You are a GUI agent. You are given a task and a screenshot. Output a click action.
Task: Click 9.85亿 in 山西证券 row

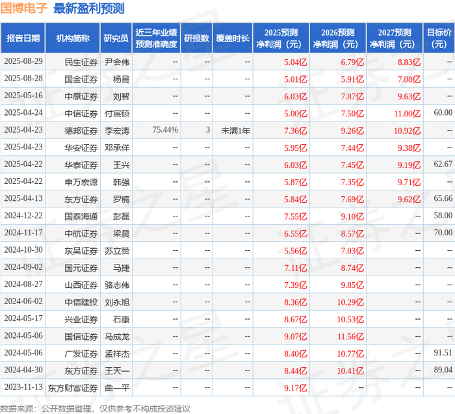pos(352,285)
